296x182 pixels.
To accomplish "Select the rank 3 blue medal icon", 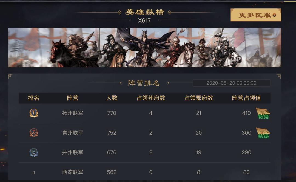I will pyautogui.click(x=34, y=152).
